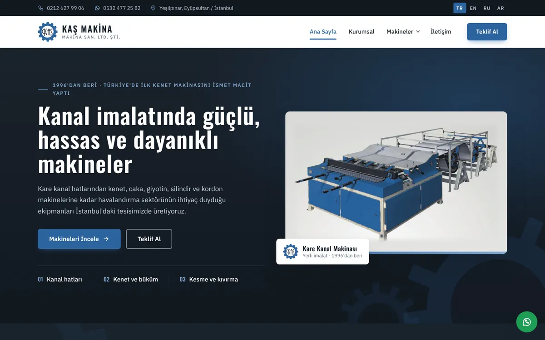This screenshot has height=340, width=545.
Task: Click the Teklif Al button in header
Action: (x=487, y=32)
